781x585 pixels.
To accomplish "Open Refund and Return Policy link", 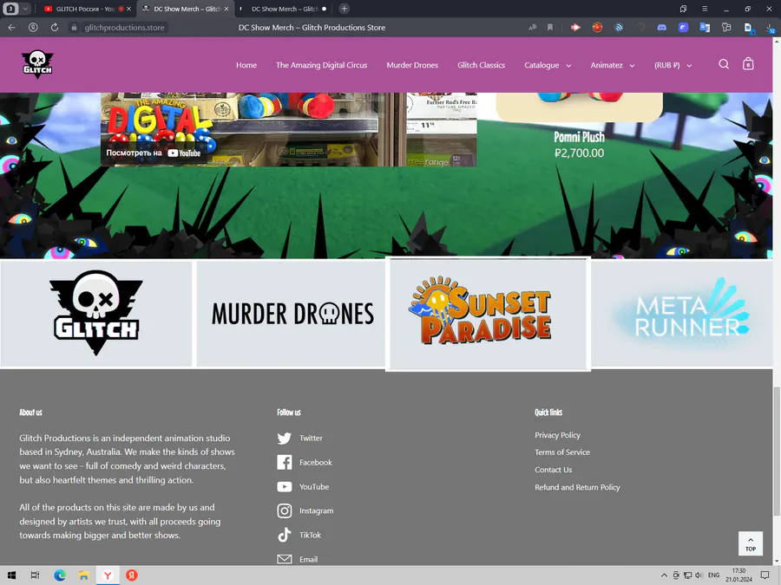I will 577,487.
